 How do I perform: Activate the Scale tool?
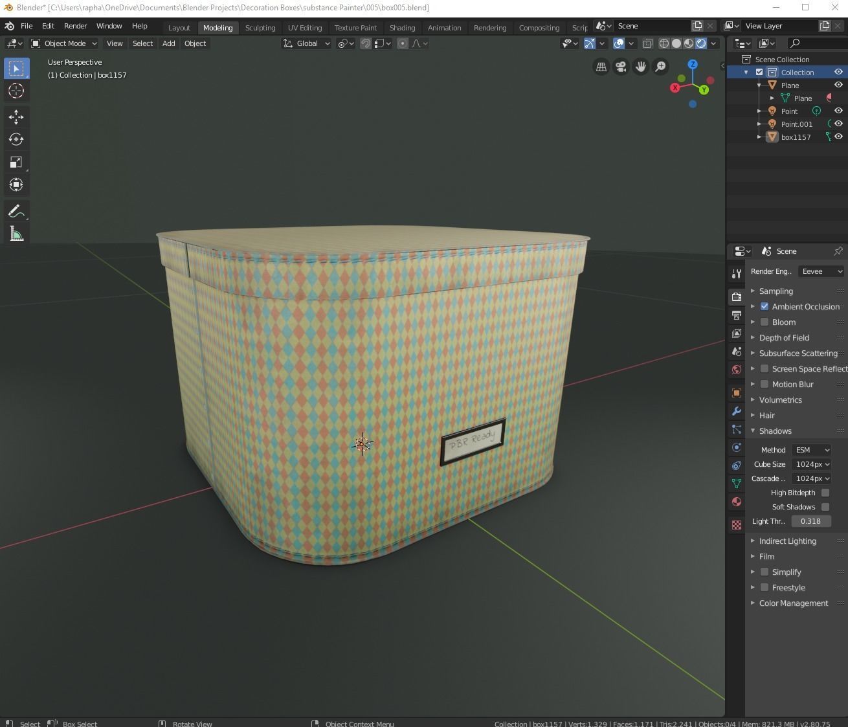[x=16, y=162]
